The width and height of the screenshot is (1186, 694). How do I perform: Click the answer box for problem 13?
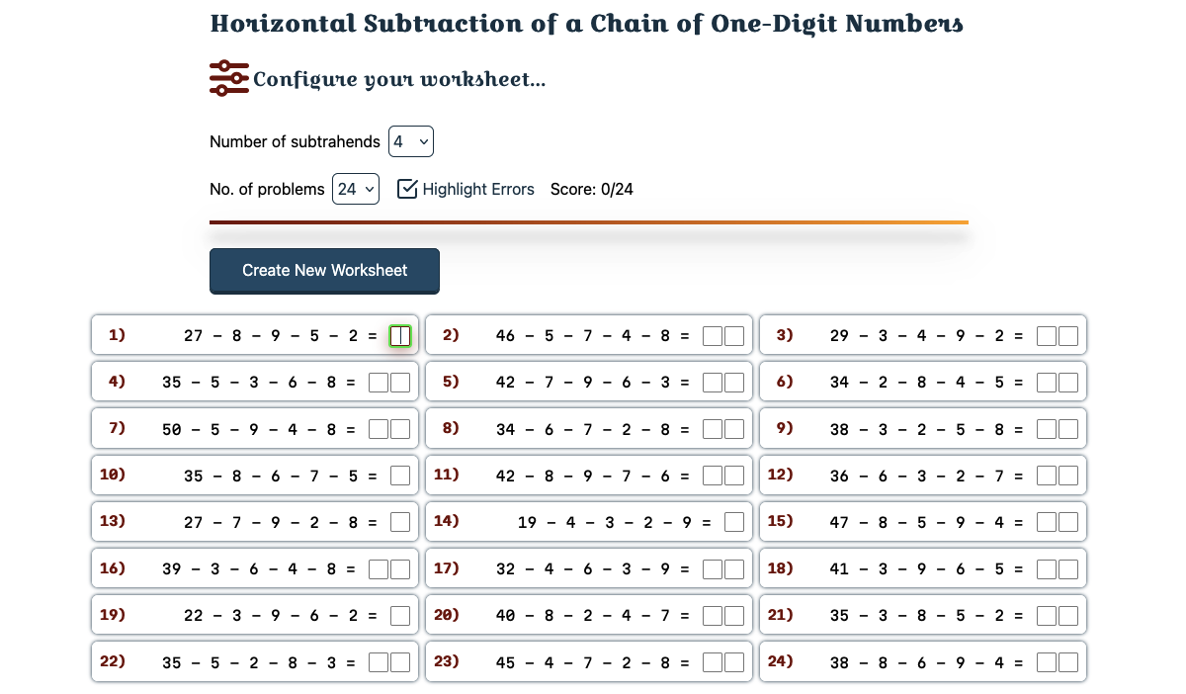[400, 521]
